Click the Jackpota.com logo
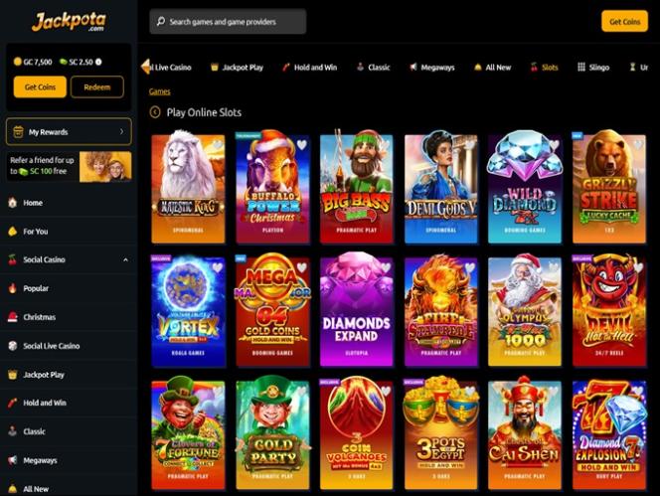The height and width of the screenshot is (496, 660). [x=69, y=21]
